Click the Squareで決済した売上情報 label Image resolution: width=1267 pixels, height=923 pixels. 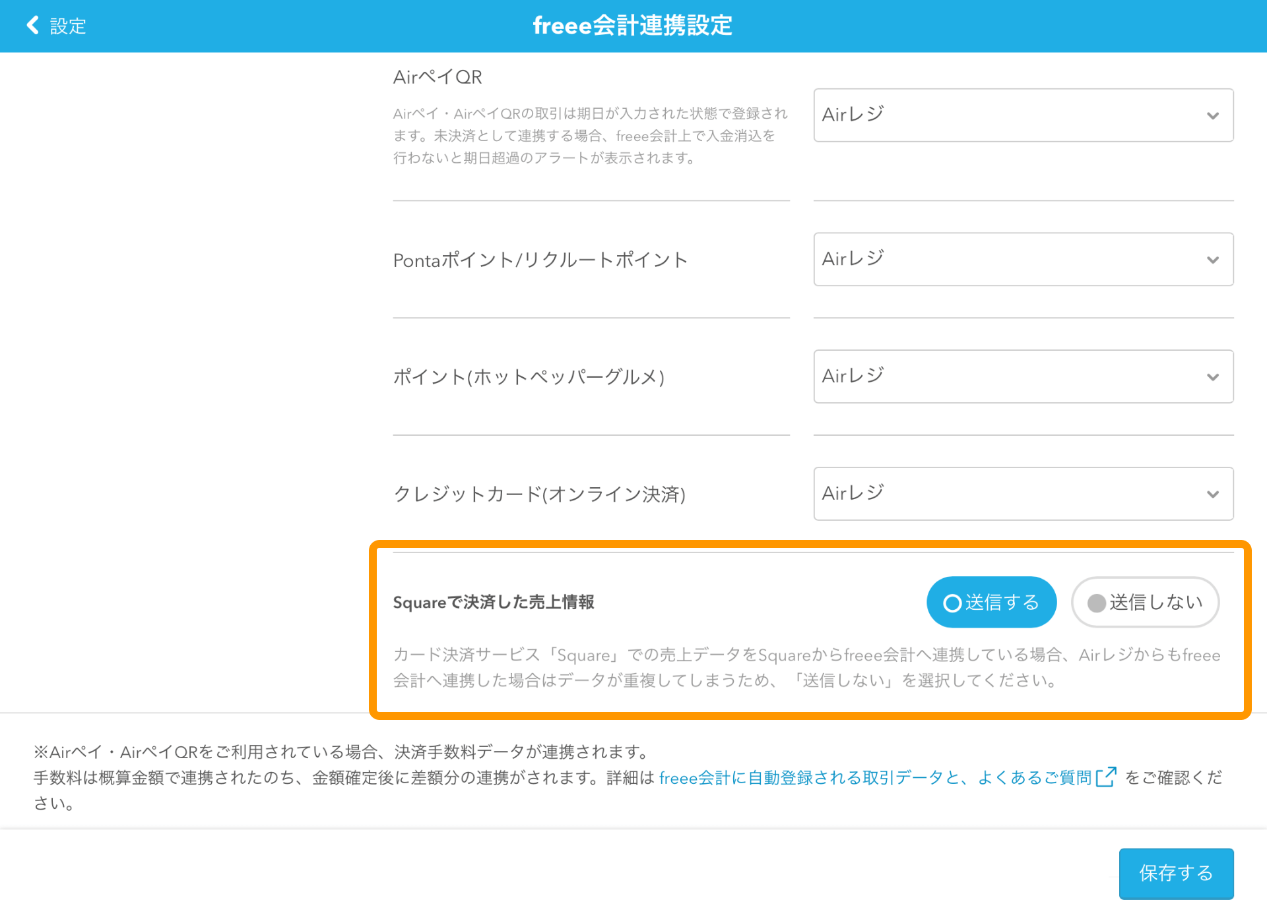tap(494, 602)
